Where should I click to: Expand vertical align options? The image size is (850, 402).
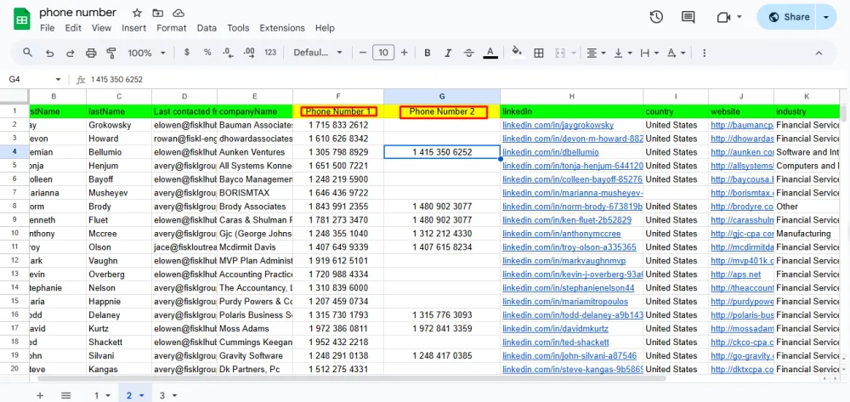[x=630, y=53]
